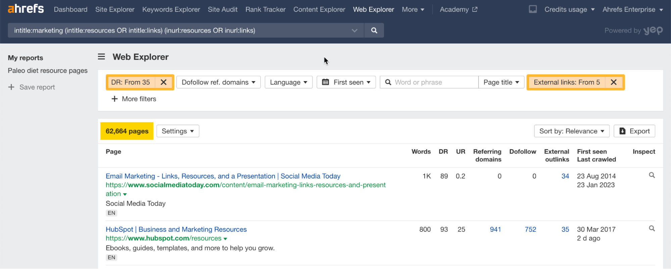Open the Page title scope dropdown
Screen dimensions: 671x269
click(501, 82)
